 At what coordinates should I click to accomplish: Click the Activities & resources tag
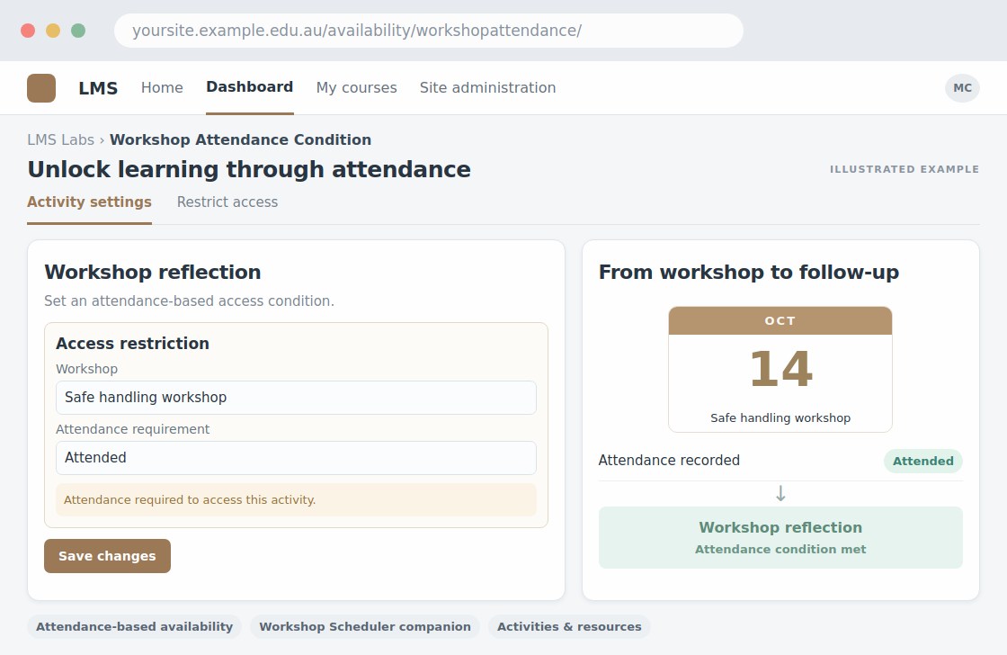pos(569,627)
